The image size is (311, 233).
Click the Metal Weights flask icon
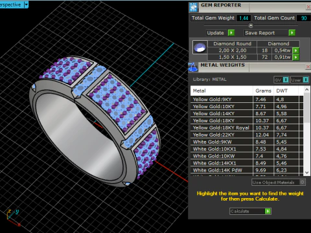point(193,67)
